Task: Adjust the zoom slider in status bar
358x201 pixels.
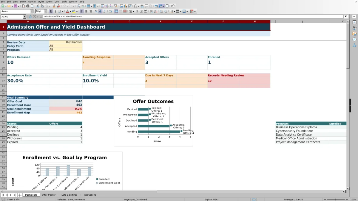Action: (x=336, y=200)
